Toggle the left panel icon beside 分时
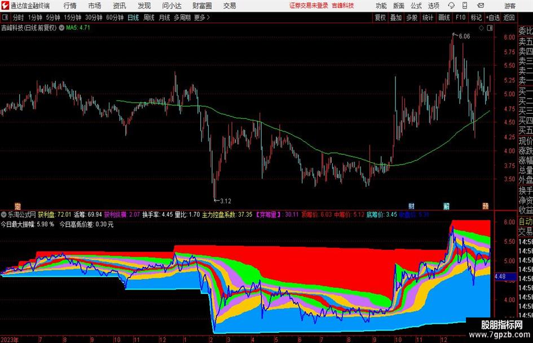Screen dimensions: 533x343 (x=5, y=17)
